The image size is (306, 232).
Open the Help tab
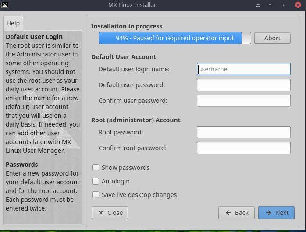[13, 23]
